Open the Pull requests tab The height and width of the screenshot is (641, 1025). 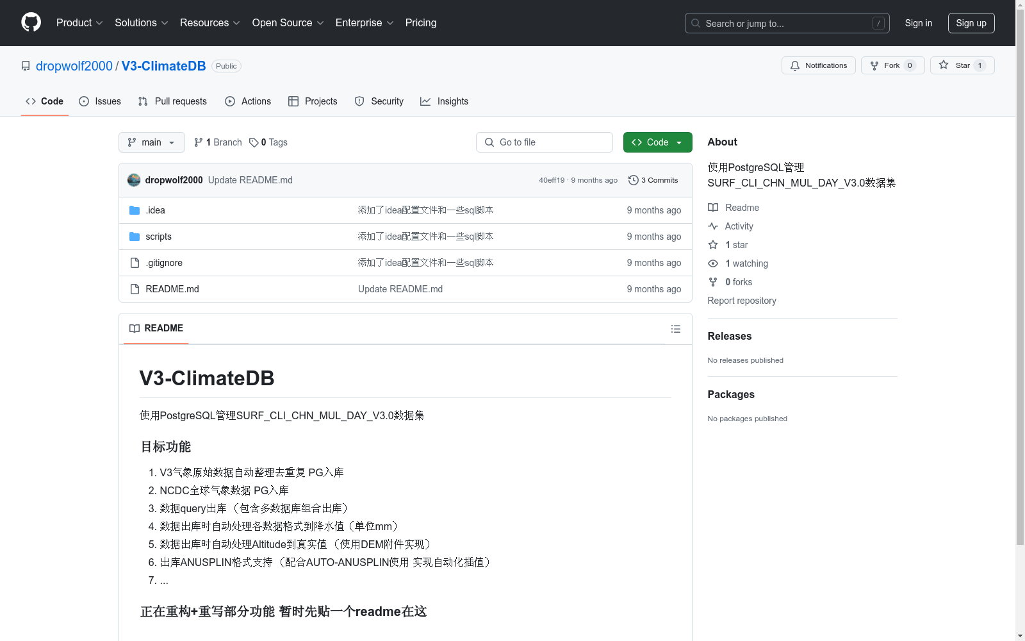click(172, 101)
